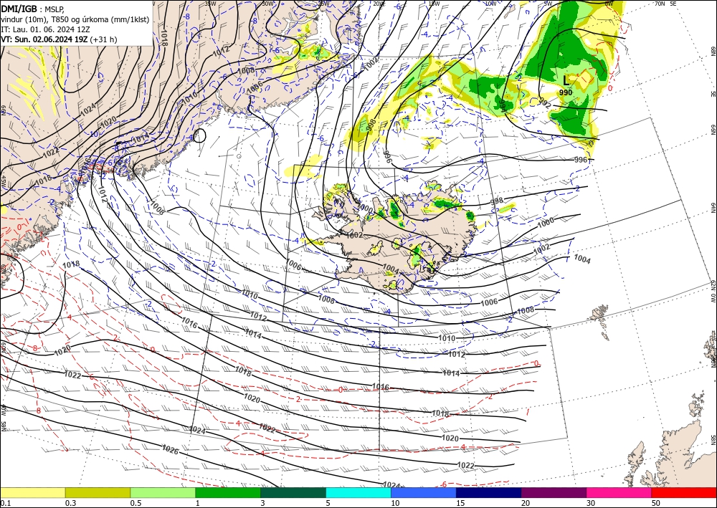Click the '990' low center value
Screen dimensions: 717x508
coord(566,92)
